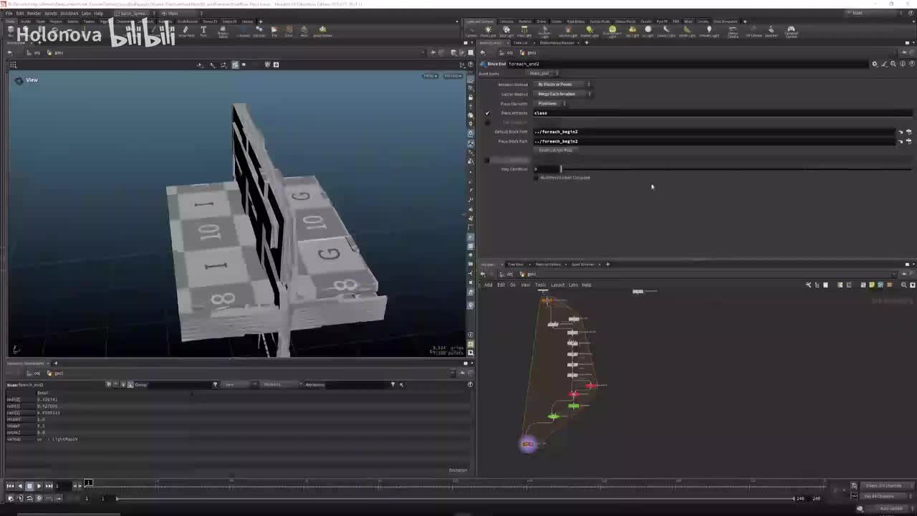Switch to the Tree View tab
Image resolution: width=917 pixels, height=516 pixels.
(x=516, y=264)
